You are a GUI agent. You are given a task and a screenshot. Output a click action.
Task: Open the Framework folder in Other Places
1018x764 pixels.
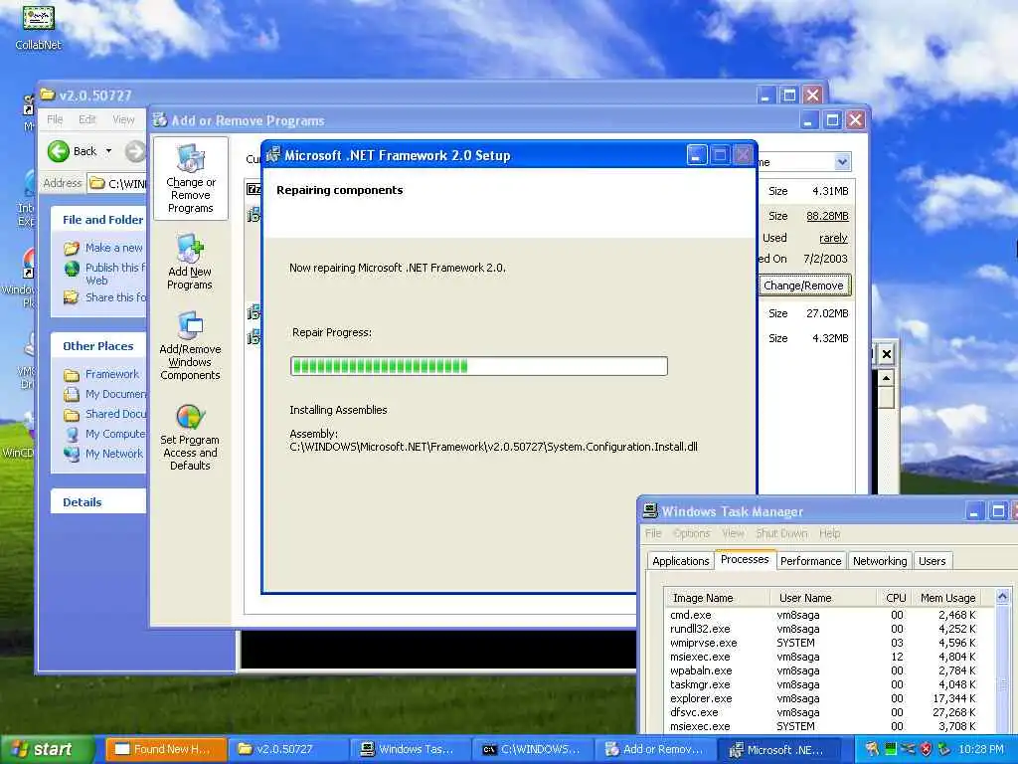[111, 374]
